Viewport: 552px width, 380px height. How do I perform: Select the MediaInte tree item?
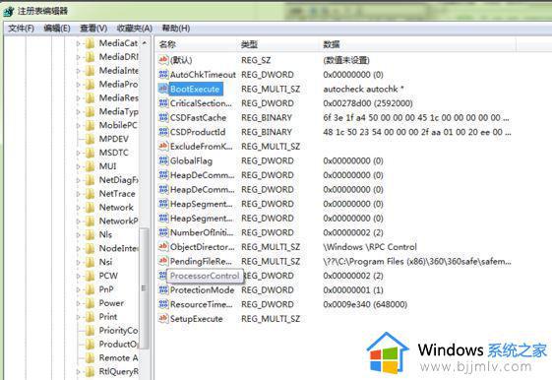[118, 71]
